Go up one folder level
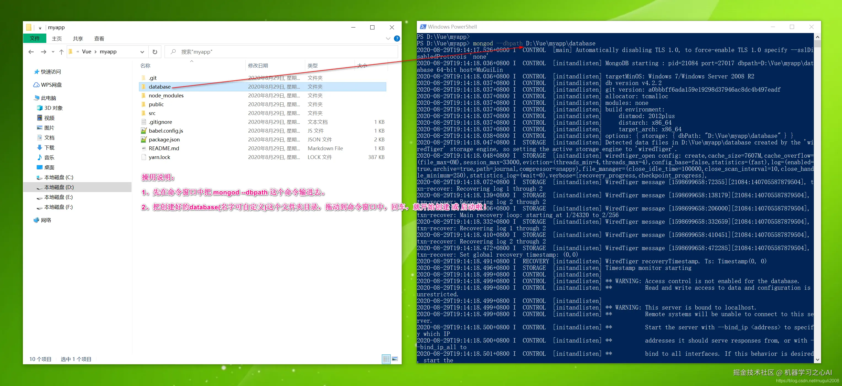 [61, 52]
